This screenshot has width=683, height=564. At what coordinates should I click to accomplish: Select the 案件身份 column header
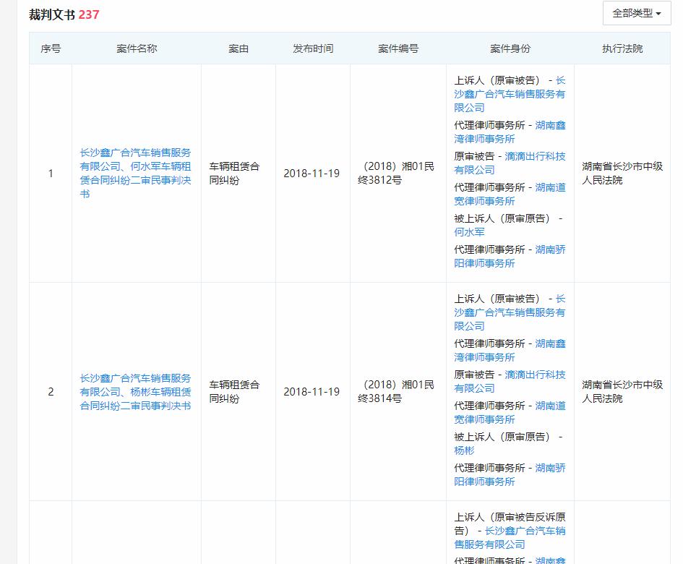pyautogui.click(x=510, y=48)
